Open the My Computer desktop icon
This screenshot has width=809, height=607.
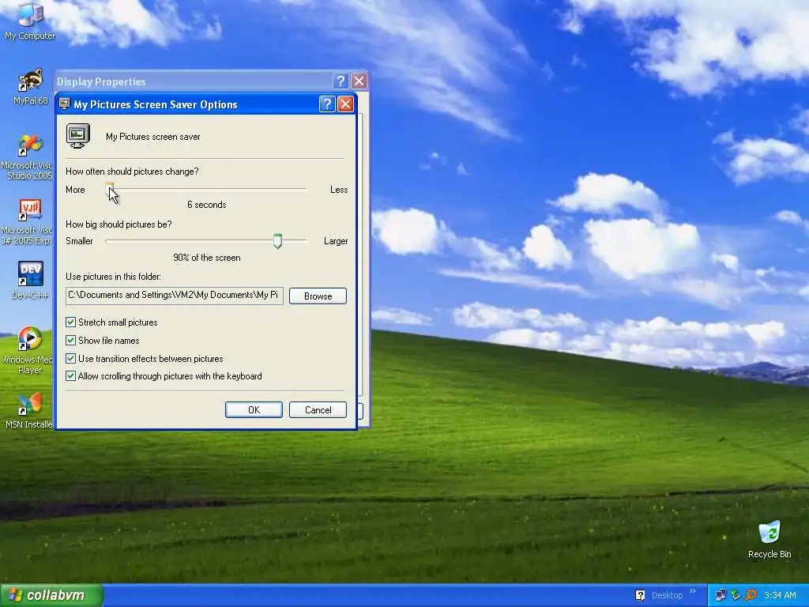point(30,21)
